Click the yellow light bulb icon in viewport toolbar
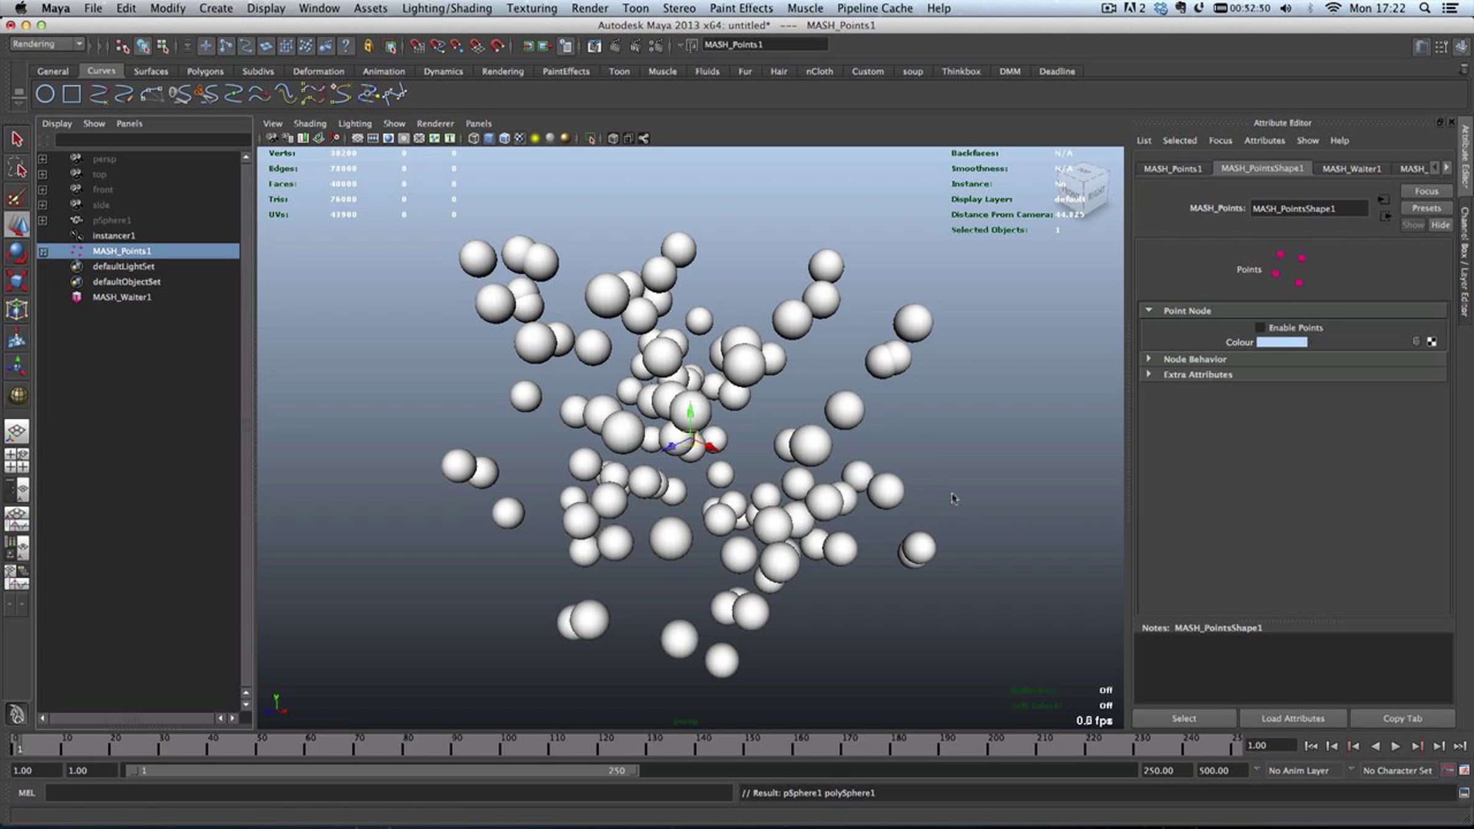Screen dimensions: 1474x829 (535, 138)
